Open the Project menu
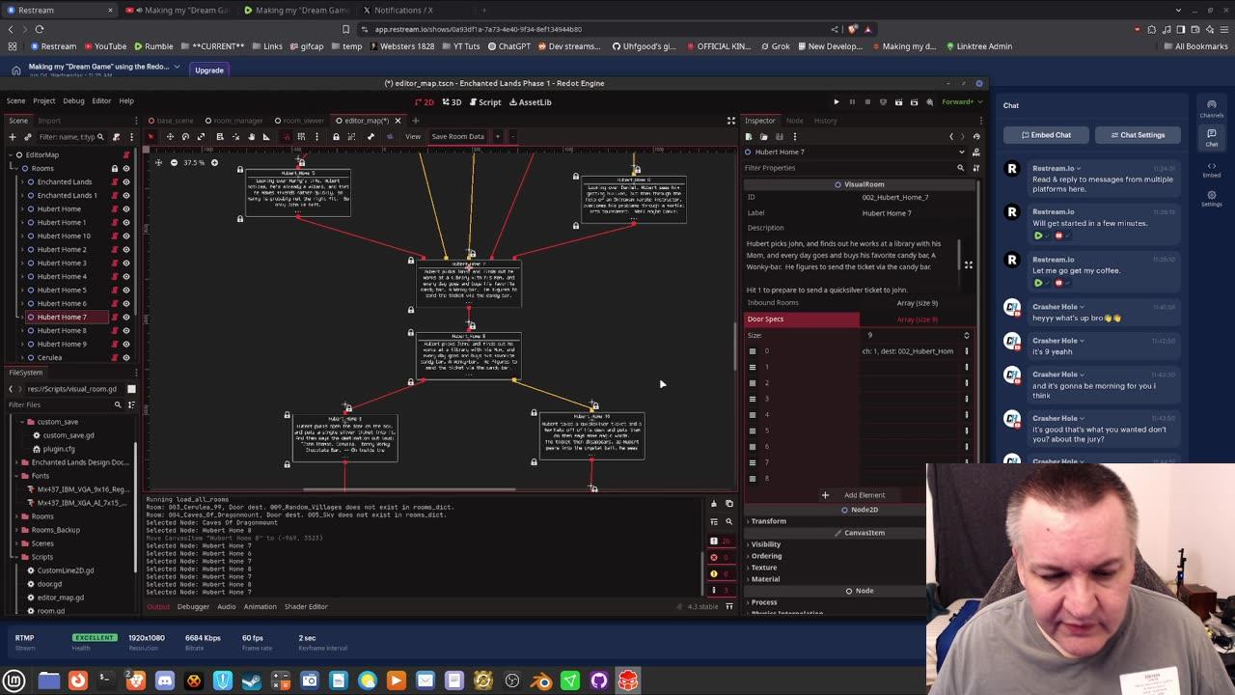Viewport: 1235px width, 695px height. (43, 100)
